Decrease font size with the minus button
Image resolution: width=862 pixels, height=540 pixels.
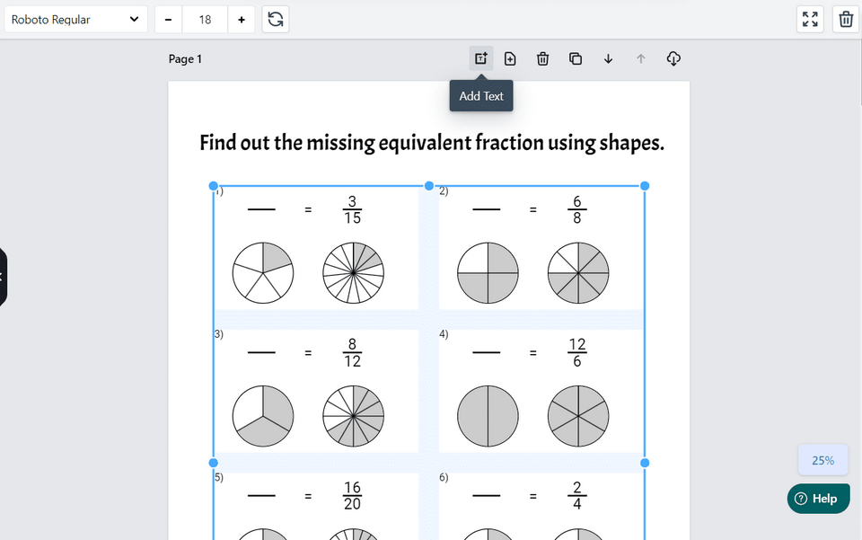[168, 19]
